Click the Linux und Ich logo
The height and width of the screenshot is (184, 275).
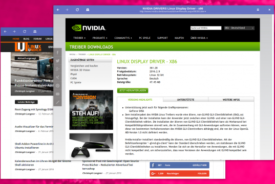click(28, 47)
